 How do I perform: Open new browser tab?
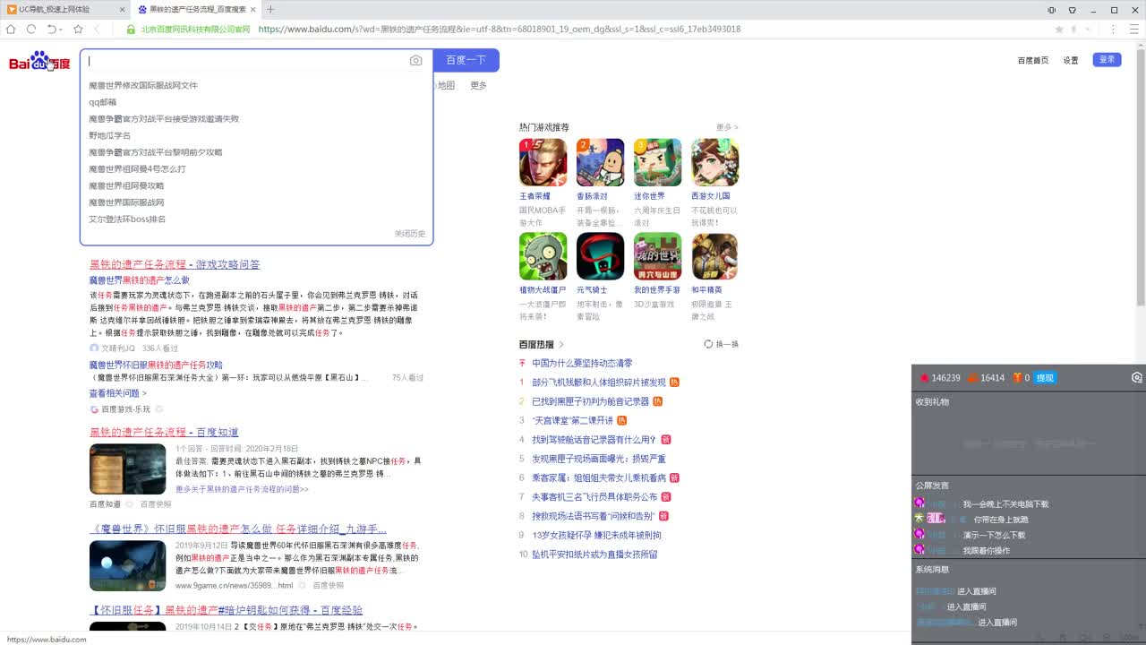tap(270, 10)
